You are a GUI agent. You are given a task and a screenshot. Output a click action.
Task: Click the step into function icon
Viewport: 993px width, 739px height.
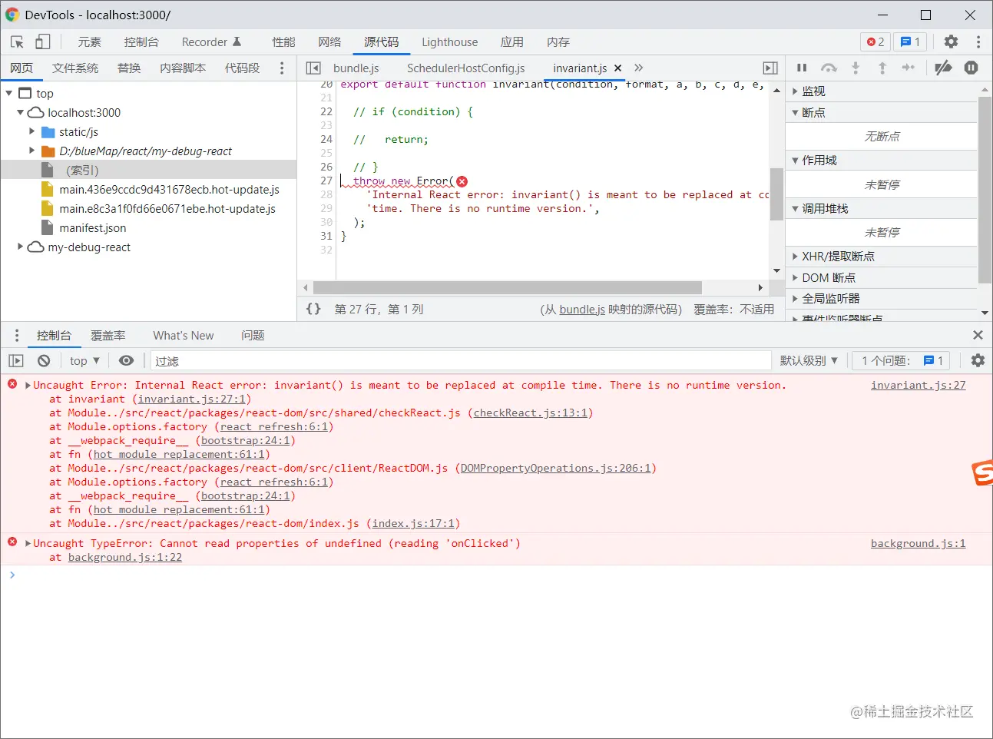click(x=856, y=68)
